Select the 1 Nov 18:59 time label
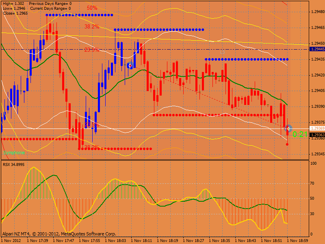The height and width of the screenshot is (244, 325). pyautogui.click(x=297, y=241)
